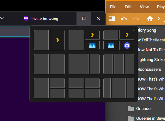The width and height of the screenshot is (165, 121).
Task: Open the 'Queenie in Seve' folder
Action: pyautogui.click(x=150, y=118)
